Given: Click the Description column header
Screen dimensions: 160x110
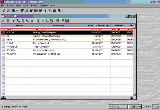Looking at the screenshot, I should (59, 25).
